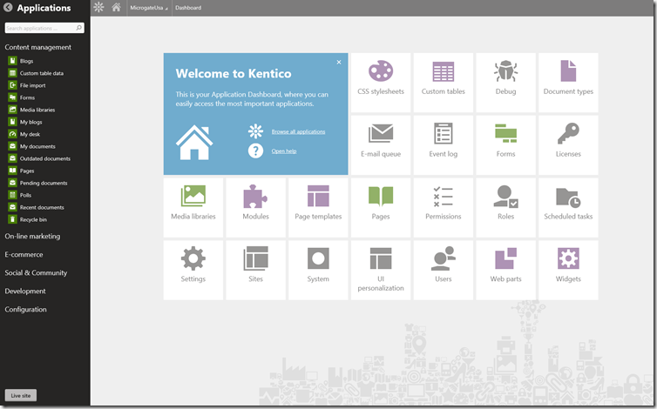Click the Kentico applications list icon in header

tap(98, 7)
